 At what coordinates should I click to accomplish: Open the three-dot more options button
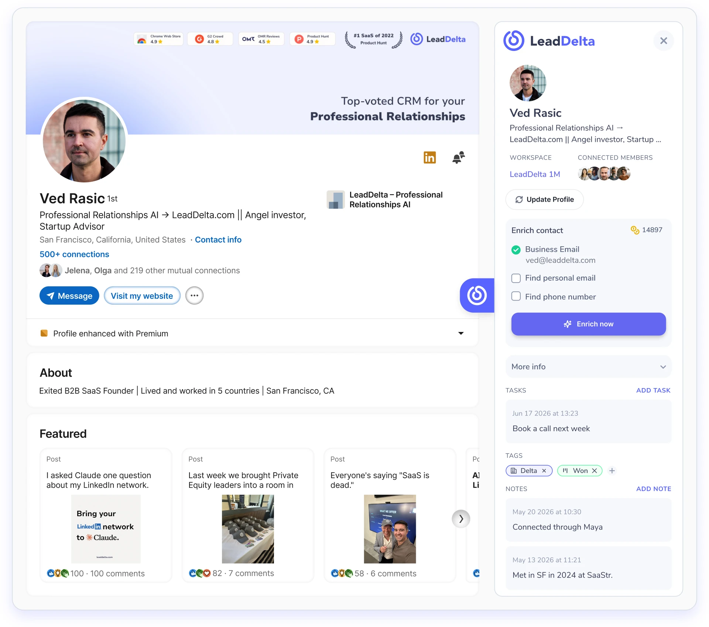[194, 295]
